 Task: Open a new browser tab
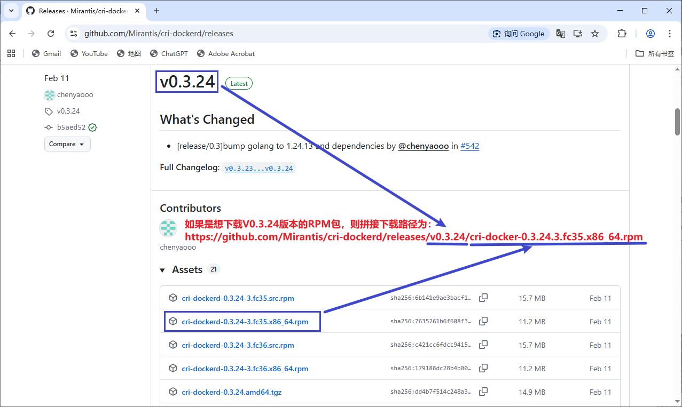click(156, 11)
